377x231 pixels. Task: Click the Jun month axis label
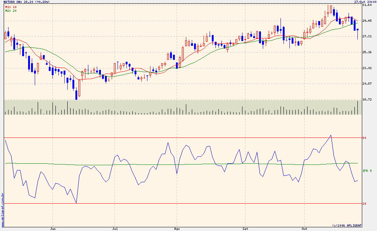tap(52, 229)
